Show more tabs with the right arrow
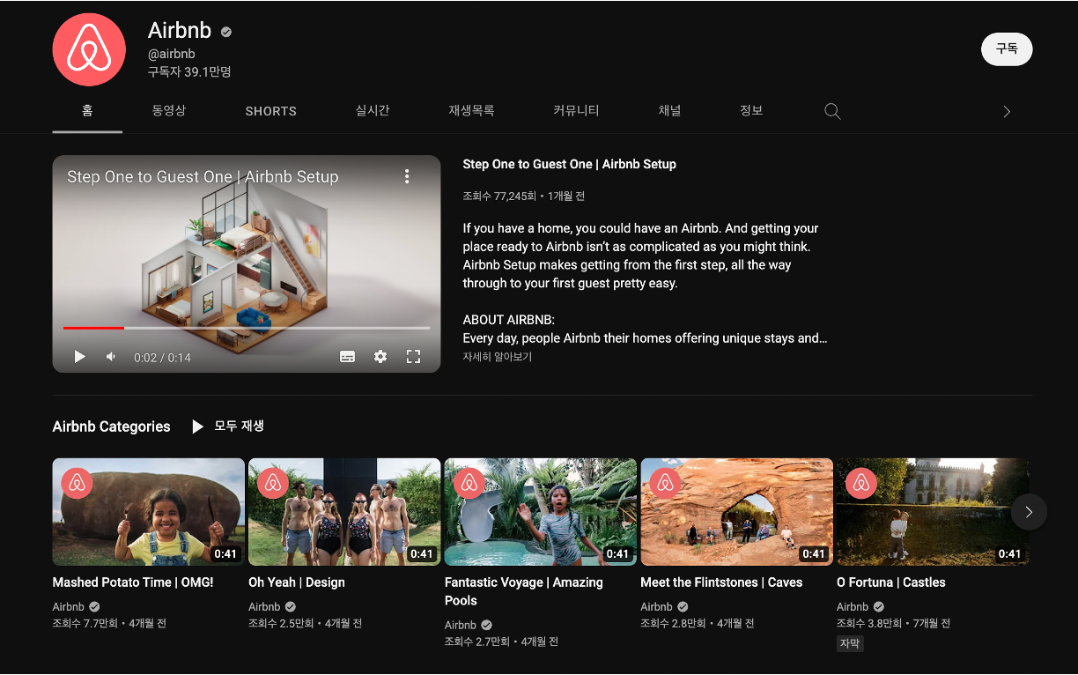The image size is (1078, 675). click(x=1007, y=112)
